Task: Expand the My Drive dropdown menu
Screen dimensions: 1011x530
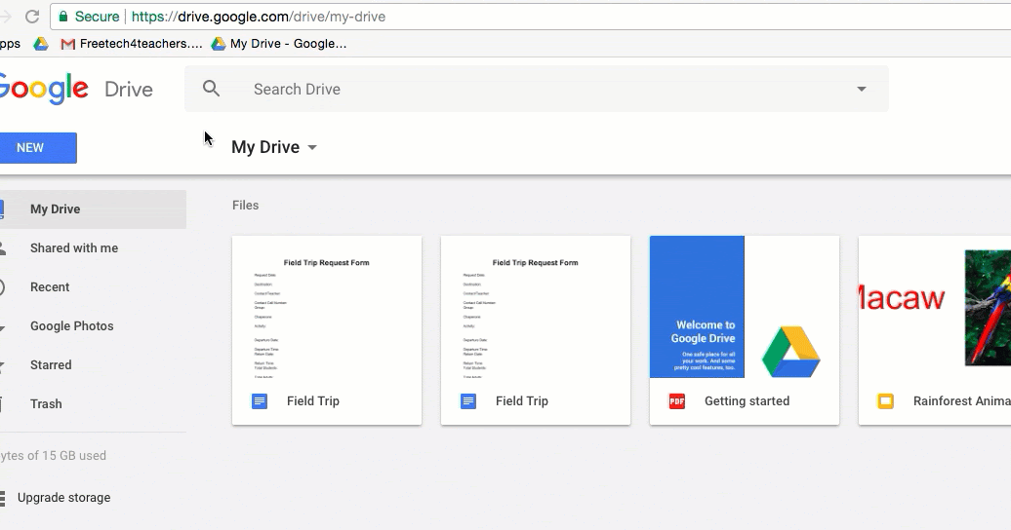Action: (x=274, y=147)
